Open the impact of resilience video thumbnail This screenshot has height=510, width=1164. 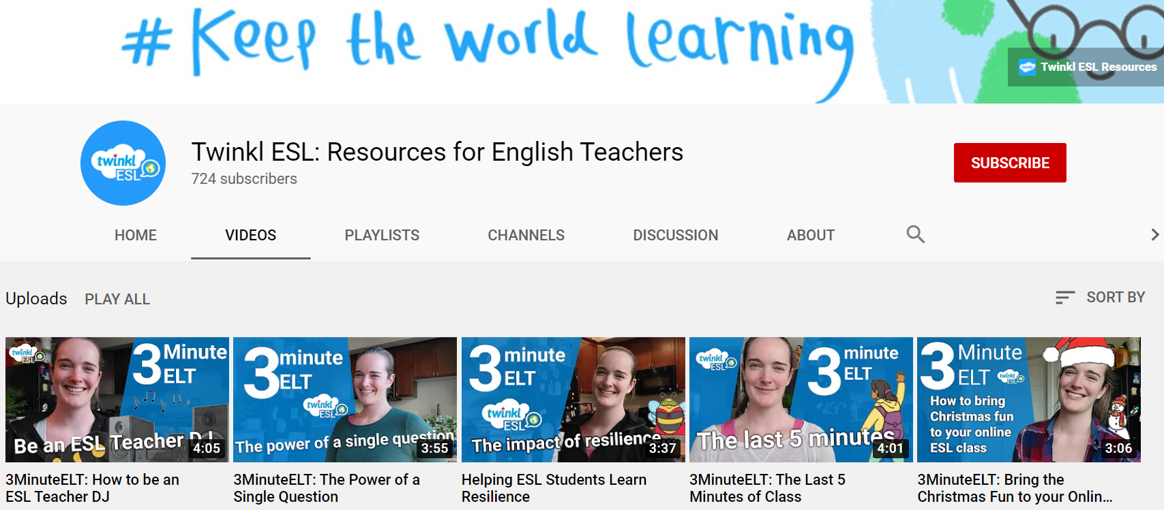tap(573, 399)
